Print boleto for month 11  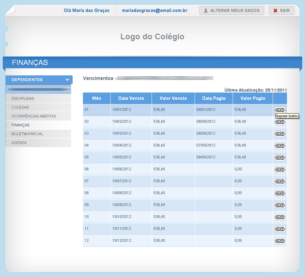pyautogui.click(x=280, y=229)
